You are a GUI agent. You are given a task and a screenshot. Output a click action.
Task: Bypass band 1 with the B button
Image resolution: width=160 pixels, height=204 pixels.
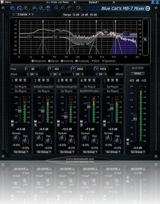coord(16,80)
